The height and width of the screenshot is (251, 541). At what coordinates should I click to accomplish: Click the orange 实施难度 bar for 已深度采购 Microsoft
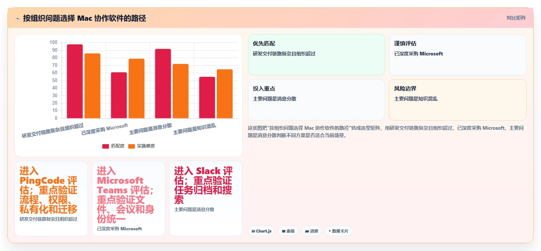[137, 88]
